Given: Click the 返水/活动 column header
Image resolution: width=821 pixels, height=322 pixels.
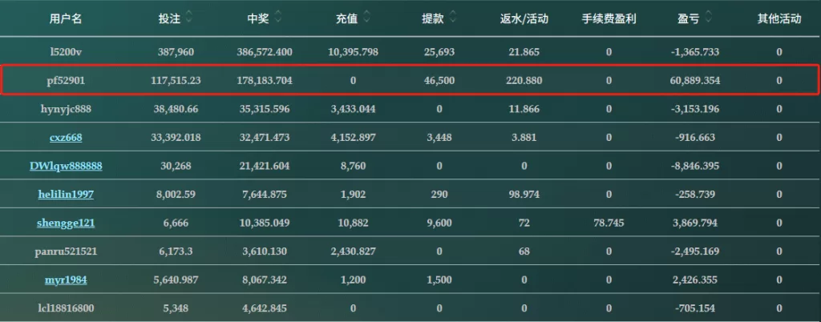Looking at the screenshot, I should pyautogui.click(x=524, y=19).
